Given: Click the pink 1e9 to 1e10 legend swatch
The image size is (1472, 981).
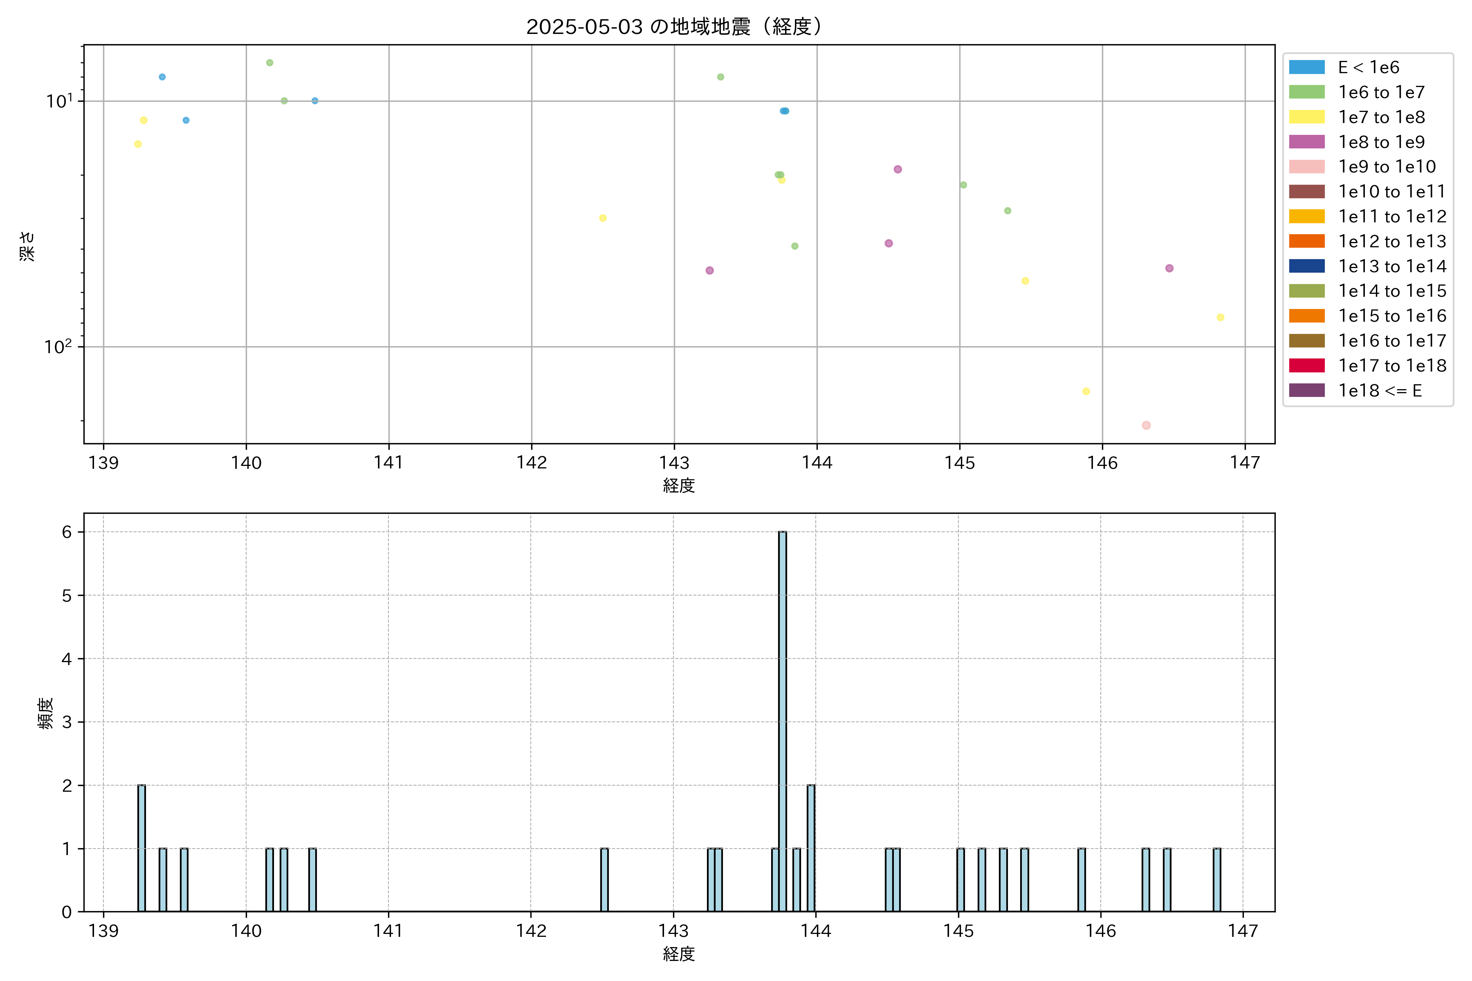Looking at the screenshot, I should 1306,166.
